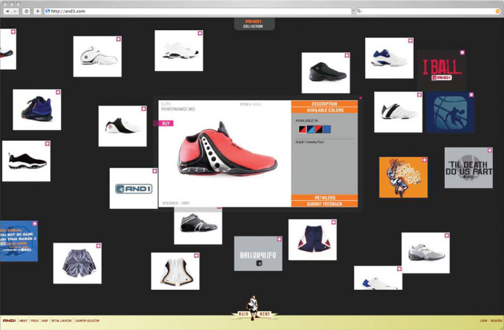The image size is (504, 330).
Task: Collapse the Available Colors section
Action: (324, 110)
